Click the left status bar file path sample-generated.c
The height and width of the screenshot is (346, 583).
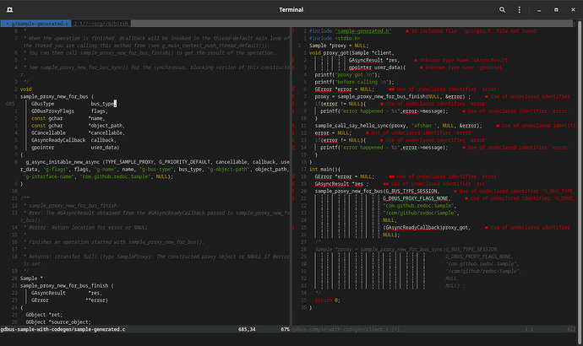pos(63,329)
